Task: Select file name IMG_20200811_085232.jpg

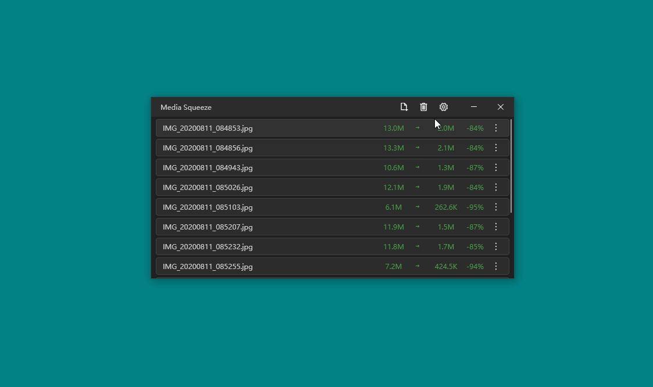Action: tap(208, 247)
